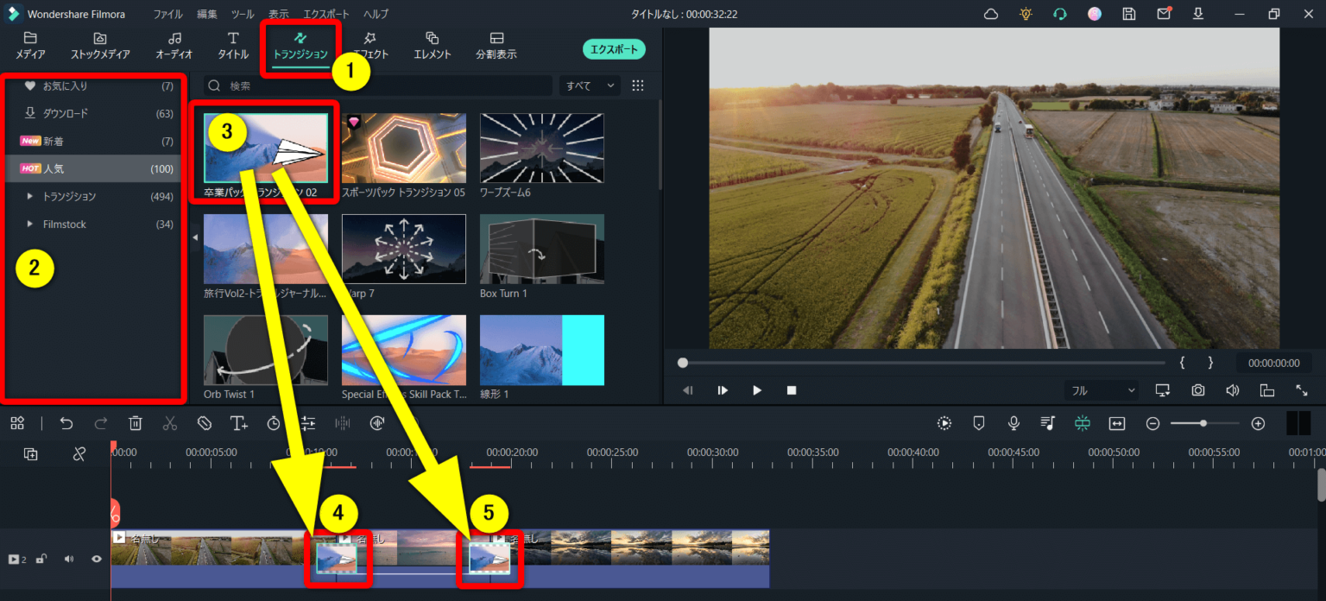The height and width of the screenshot is (601, 1326).
Task: Click the timeline zoom slider handle
Action: point(1203,423)
